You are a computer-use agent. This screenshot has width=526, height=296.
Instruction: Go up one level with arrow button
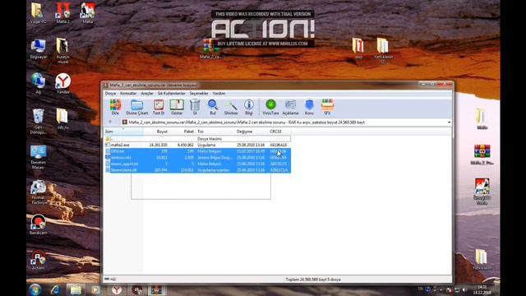pyautogui.click(x=110, y=123)
